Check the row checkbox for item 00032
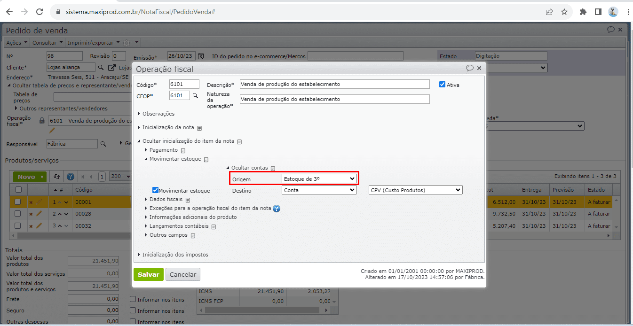This screenshot has height=326, width=633. [18, 226]
